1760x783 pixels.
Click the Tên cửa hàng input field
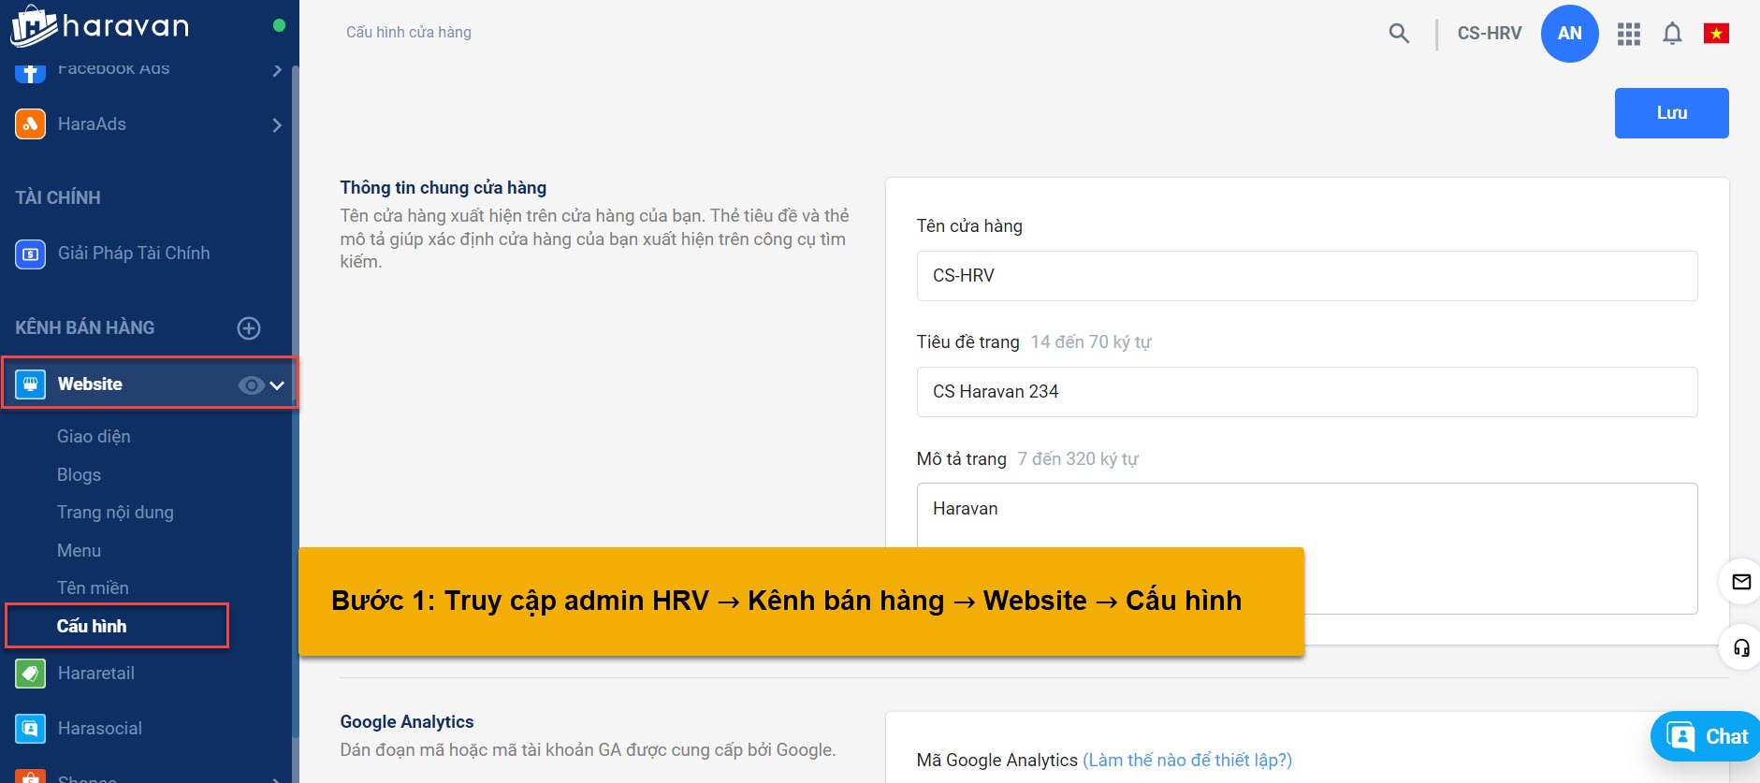(x=1306, y=276)
